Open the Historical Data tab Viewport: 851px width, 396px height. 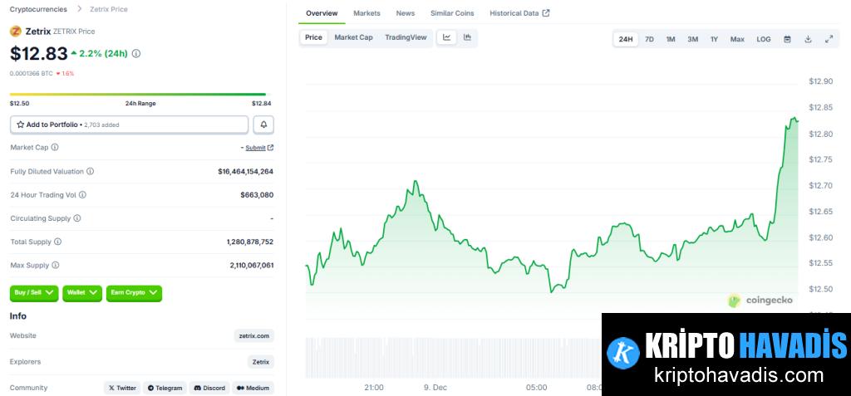coord(519,13)
